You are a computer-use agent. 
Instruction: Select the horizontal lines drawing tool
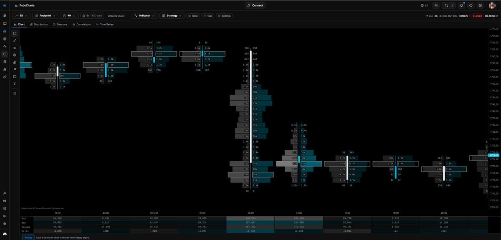(x=15, y=48)
